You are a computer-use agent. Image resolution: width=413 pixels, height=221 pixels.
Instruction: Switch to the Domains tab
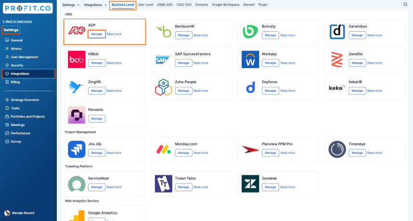click(202, 5)
